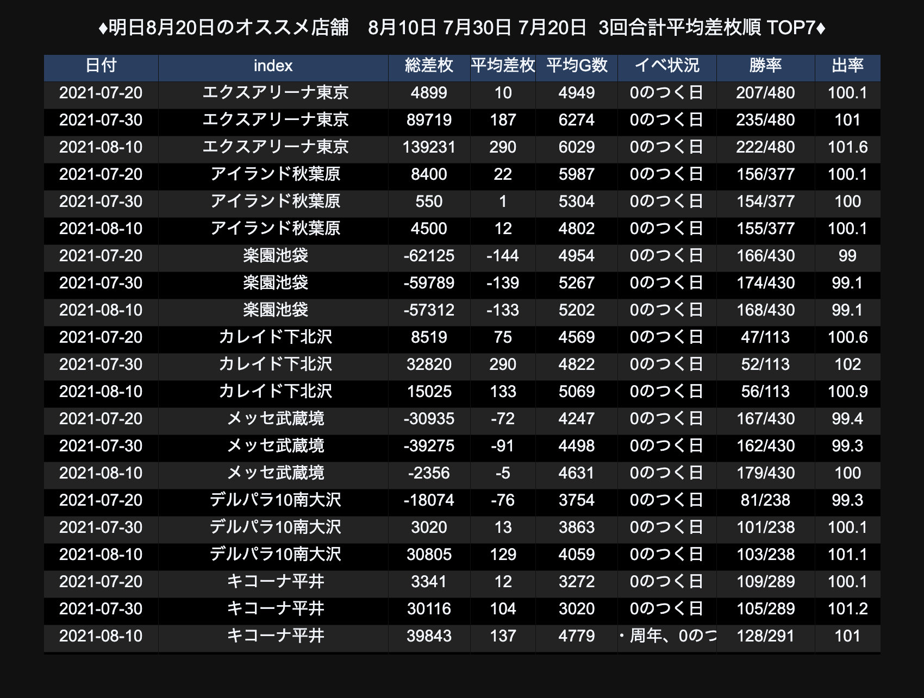This screenshot has height=698, width=924.
Task: Click total value 32820
Action: point(429,364)
